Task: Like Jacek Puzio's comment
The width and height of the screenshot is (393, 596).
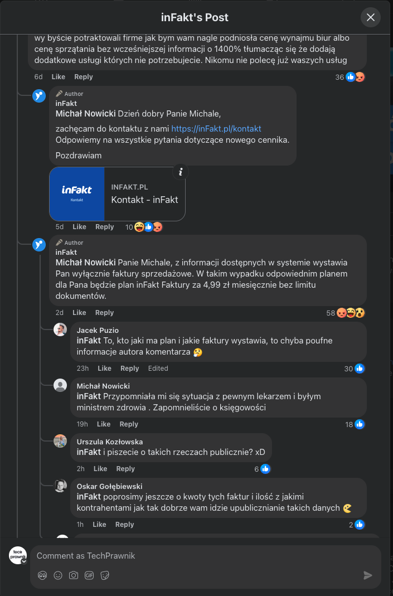Action: click(x=104, y=369)
